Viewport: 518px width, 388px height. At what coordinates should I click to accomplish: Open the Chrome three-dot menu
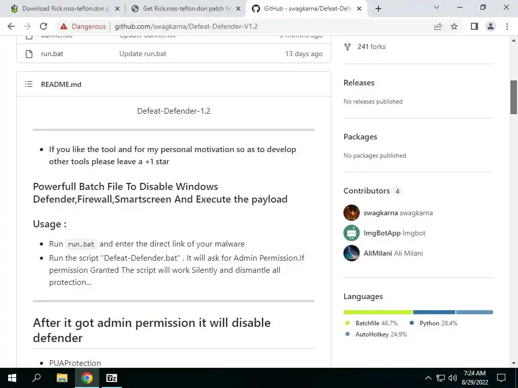pyautogui.click(x=507, y=26)
